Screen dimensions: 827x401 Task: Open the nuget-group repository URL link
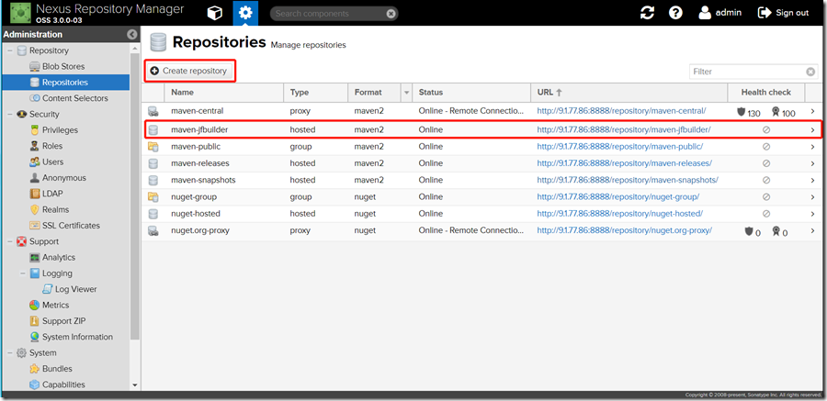tap(618, 196)
